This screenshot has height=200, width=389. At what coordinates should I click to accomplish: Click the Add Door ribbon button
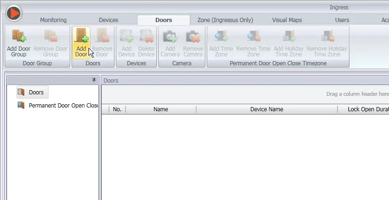(x=81, y=43)
